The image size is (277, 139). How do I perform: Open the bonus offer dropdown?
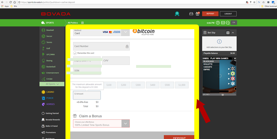pos(125,124)
